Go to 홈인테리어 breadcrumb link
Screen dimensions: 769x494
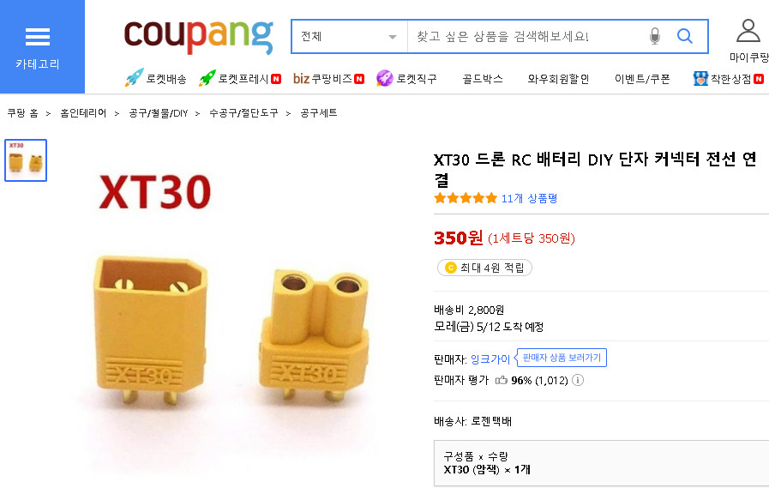(x=83, y=113)
